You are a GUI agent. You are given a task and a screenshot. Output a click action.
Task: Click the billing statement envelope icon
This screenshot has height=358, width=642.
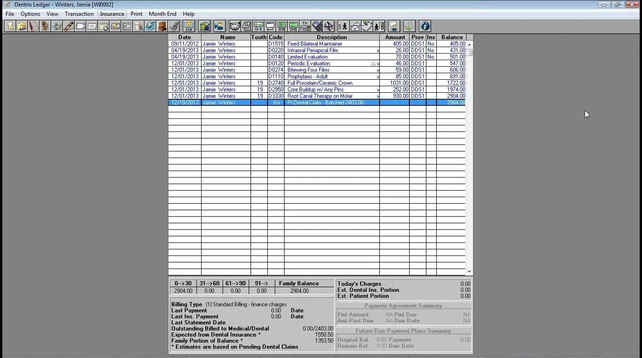tap(356, 26)
